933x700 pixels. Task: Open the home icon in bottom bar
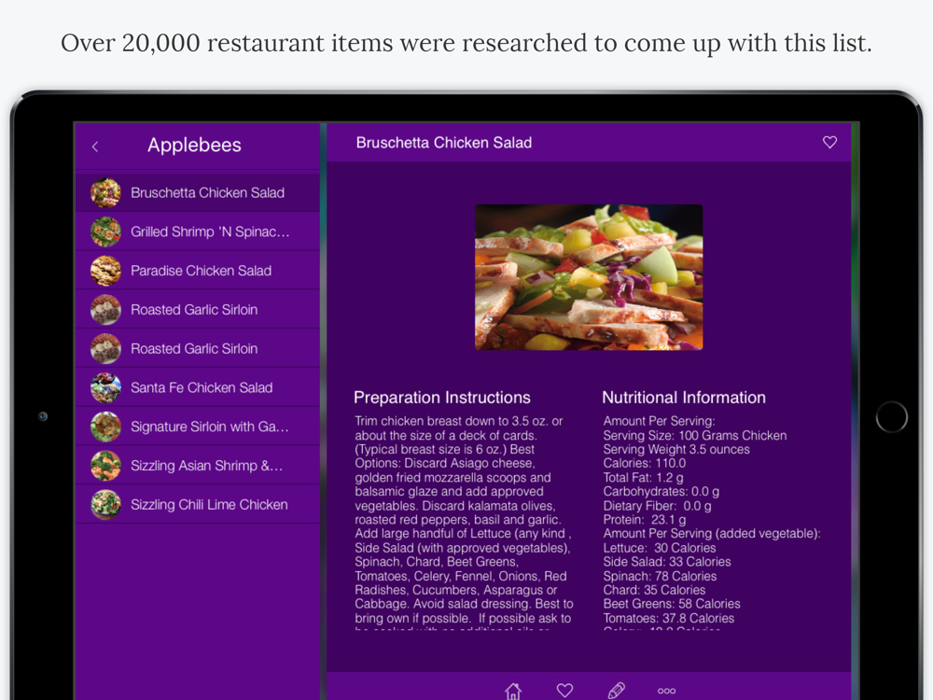513,691
